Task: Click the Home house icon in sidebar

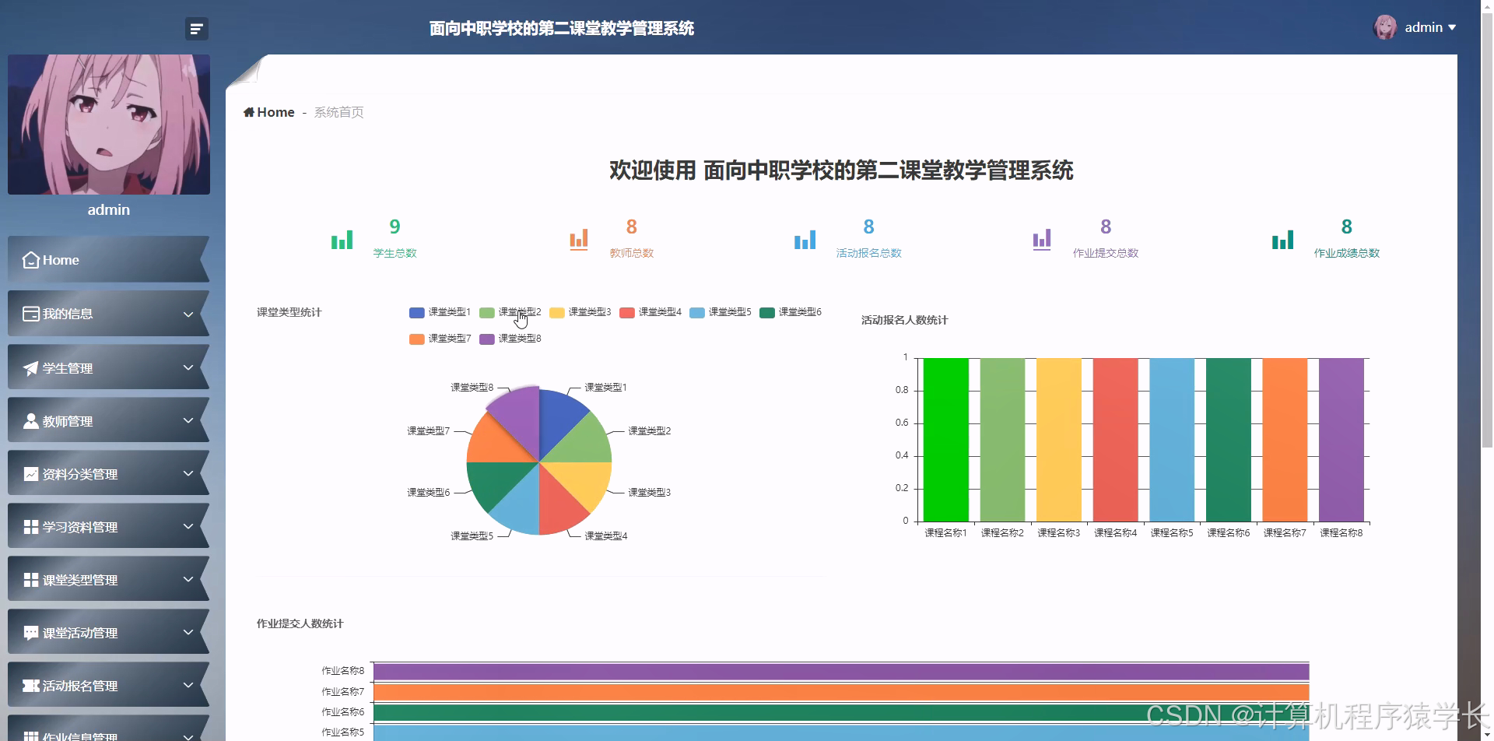Action: (x=31, y=260)
